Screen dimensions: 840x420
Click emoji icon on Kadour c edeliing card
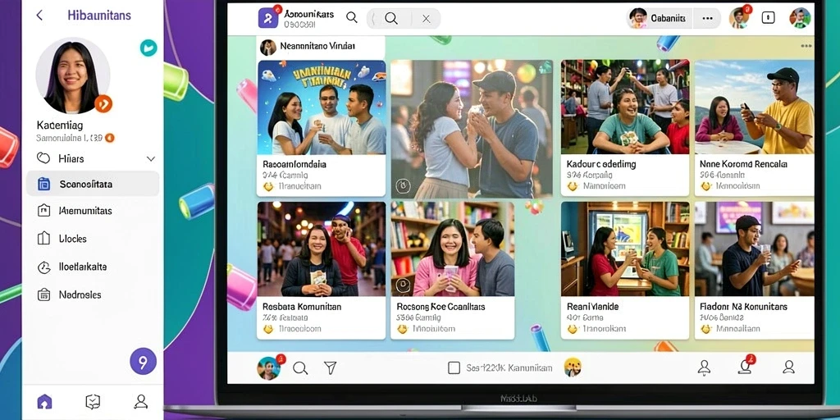coord(572,186)
